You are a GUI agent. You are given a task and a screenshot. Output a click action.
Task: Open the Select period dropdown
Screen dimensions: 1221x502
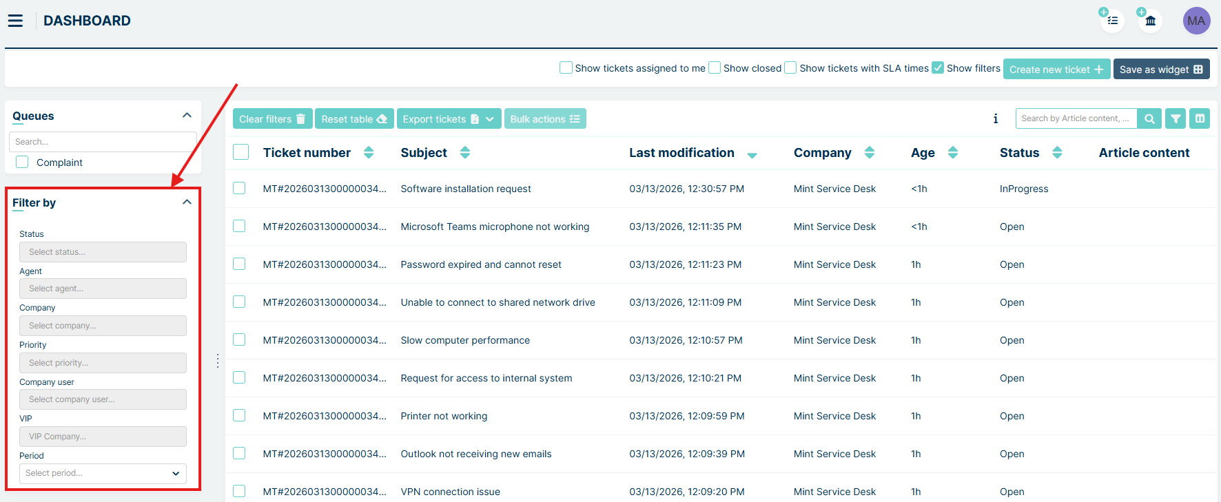pyautogui.click(x=103, y=473)
